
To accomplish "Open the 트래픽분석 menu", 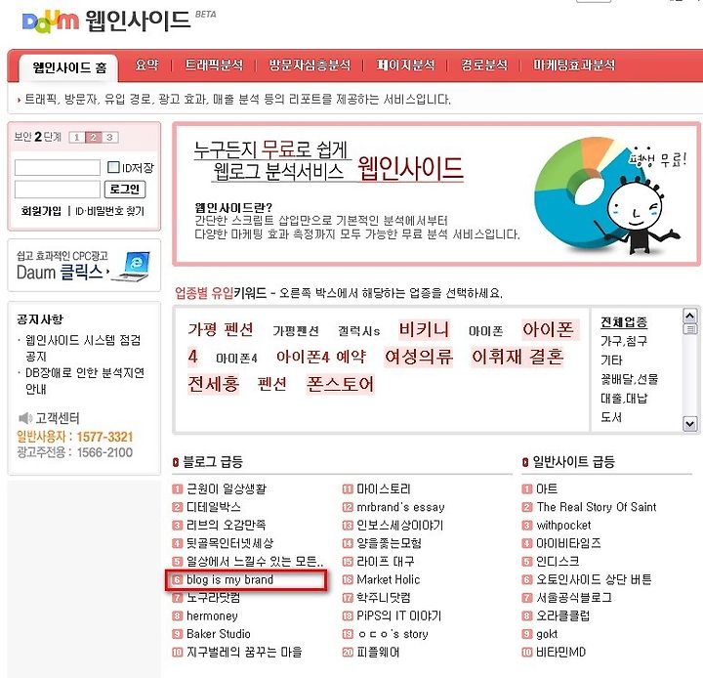I will 214,64.
